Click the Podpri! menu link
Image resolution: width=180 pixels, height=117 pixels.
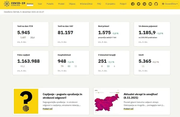(123, 4)
